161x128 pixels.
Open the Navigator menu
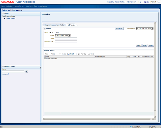click(x=10, y=6)
